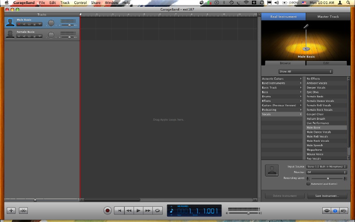This screenshot has width=355, height=222.
Task: Add a new track with plus button
Action: tap(11, 210)
